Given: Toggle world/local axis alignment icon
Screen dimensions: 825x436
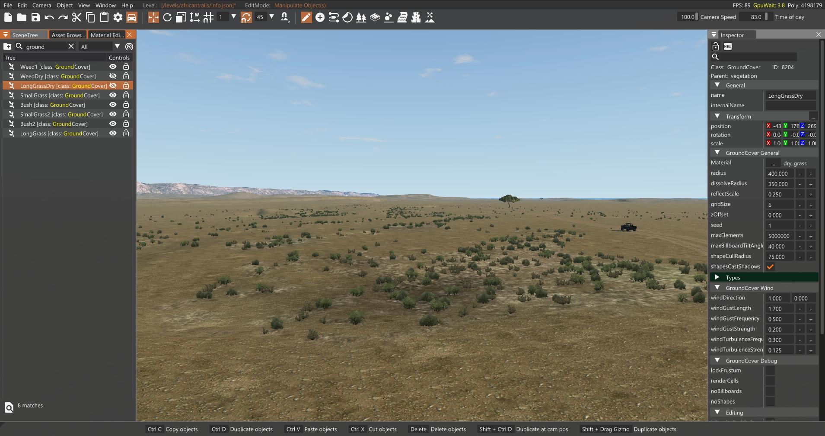Looking at the screenshot, I should (x=195, y=17).
